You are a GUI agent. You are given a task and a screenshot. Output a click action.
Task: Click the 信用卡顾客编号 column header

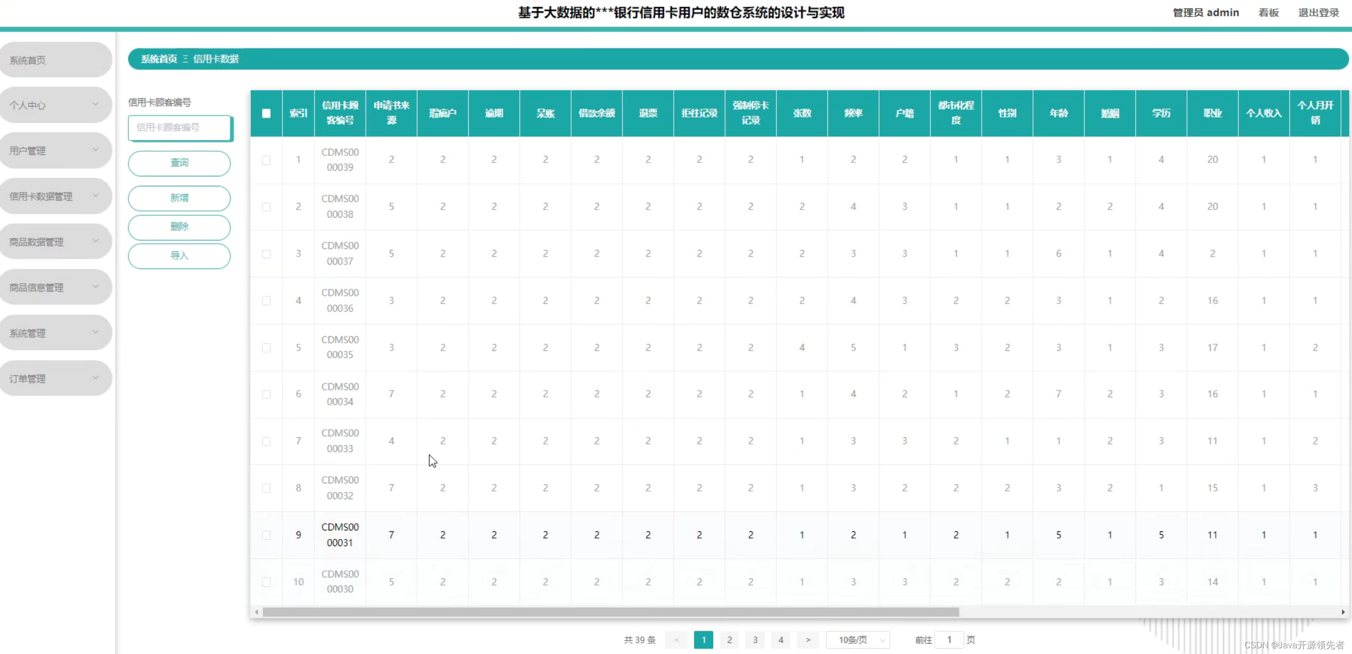(340, 114)
